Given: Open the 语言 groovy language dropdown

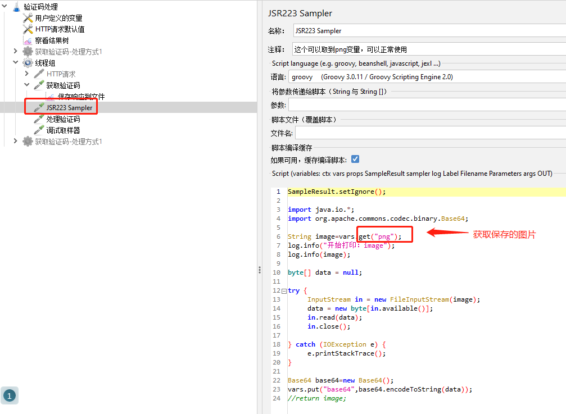Looking at the screenshot, I should coord(427,77).
